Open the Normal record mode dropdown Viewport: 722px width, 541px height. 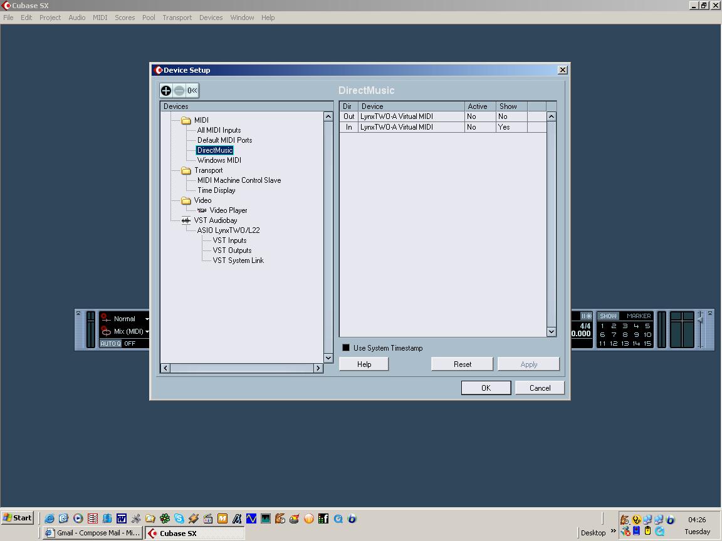147,319
